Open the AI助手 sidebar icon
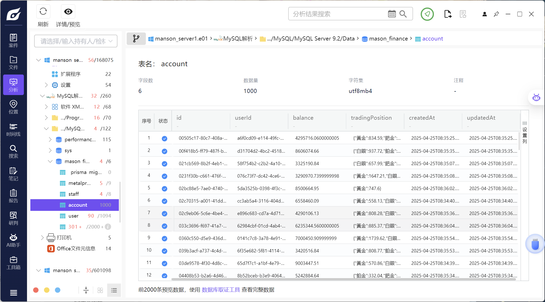This screenshot has height=302, width=545. [13, 240]
